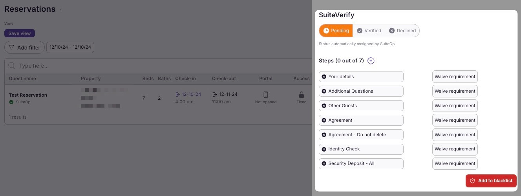Click the access lock icon
Viewport: 521px width, 196px height.
302,95
